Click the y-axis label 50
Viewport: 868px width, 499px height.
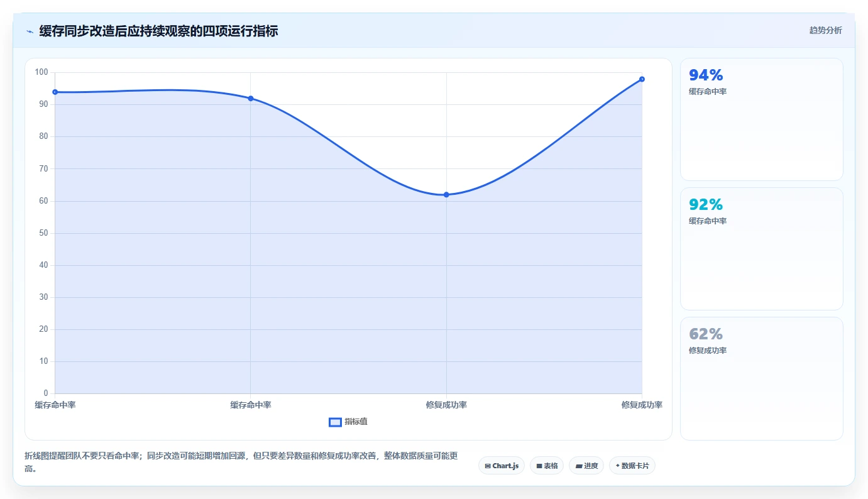point(44,233)
